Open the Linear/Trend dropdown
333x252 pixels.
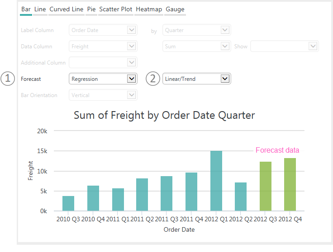(x=197, y=79)
